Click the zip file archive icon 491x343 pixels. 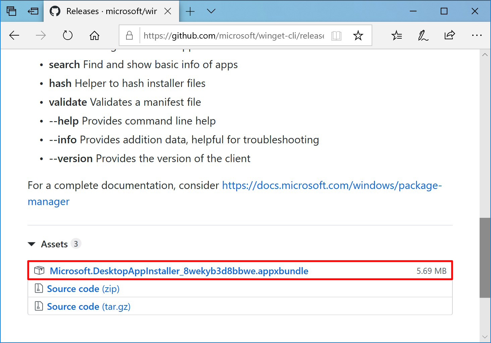39,288
